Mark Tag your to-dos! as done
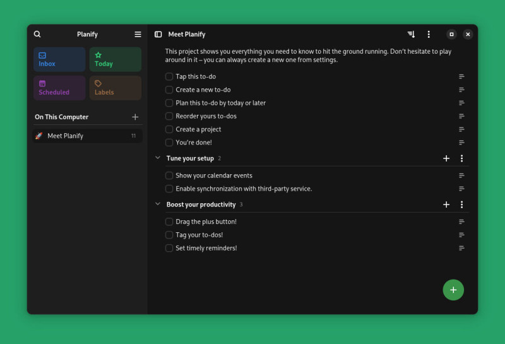This screenshot has width=505, height=344. [169, 235]
